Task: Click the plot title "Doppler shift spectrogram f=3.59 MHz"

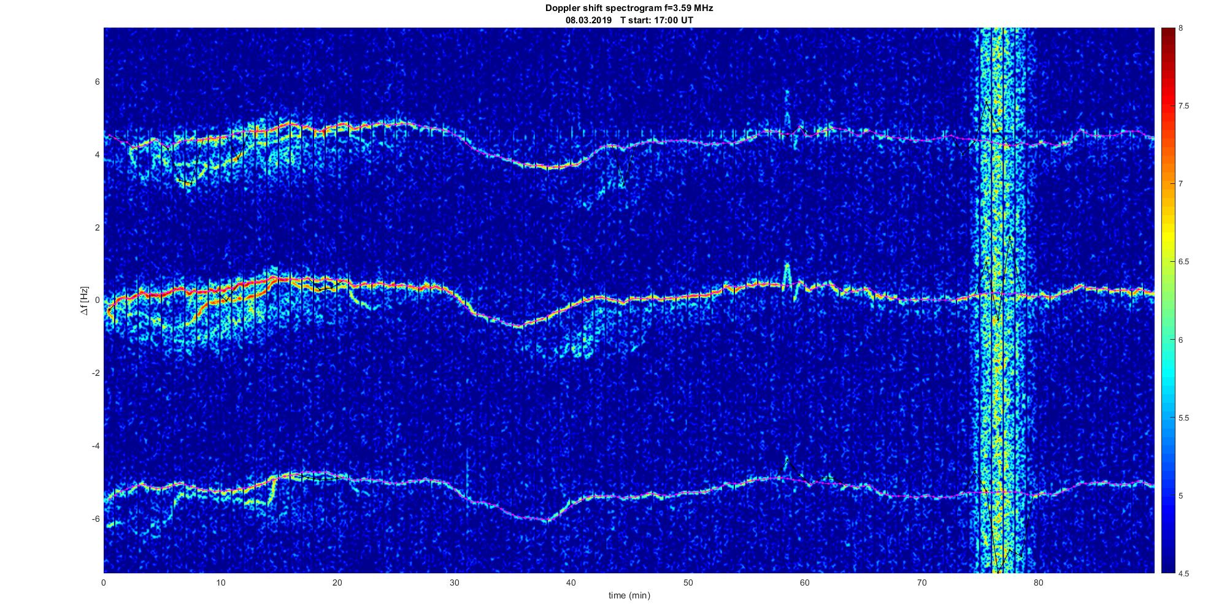Action: tap(629, 8)
